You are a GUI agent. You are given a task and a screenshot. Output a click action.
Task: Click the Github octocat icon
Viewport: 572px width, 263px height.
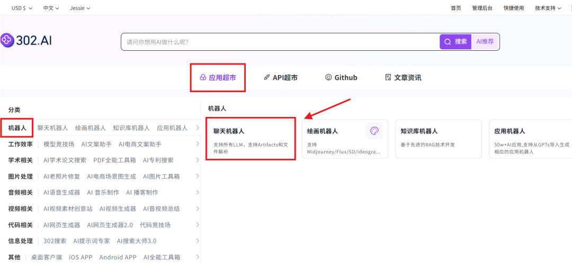(328, 78)
